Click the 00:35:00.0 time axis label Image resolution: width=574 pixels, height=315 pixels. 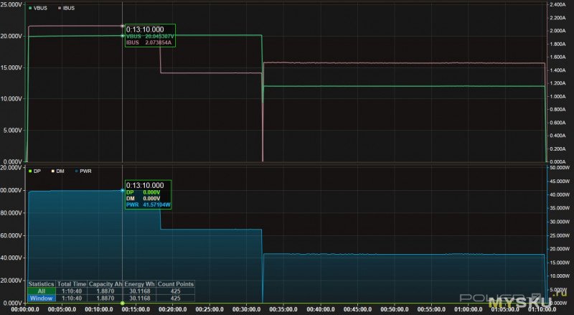[x=283, y=309]
